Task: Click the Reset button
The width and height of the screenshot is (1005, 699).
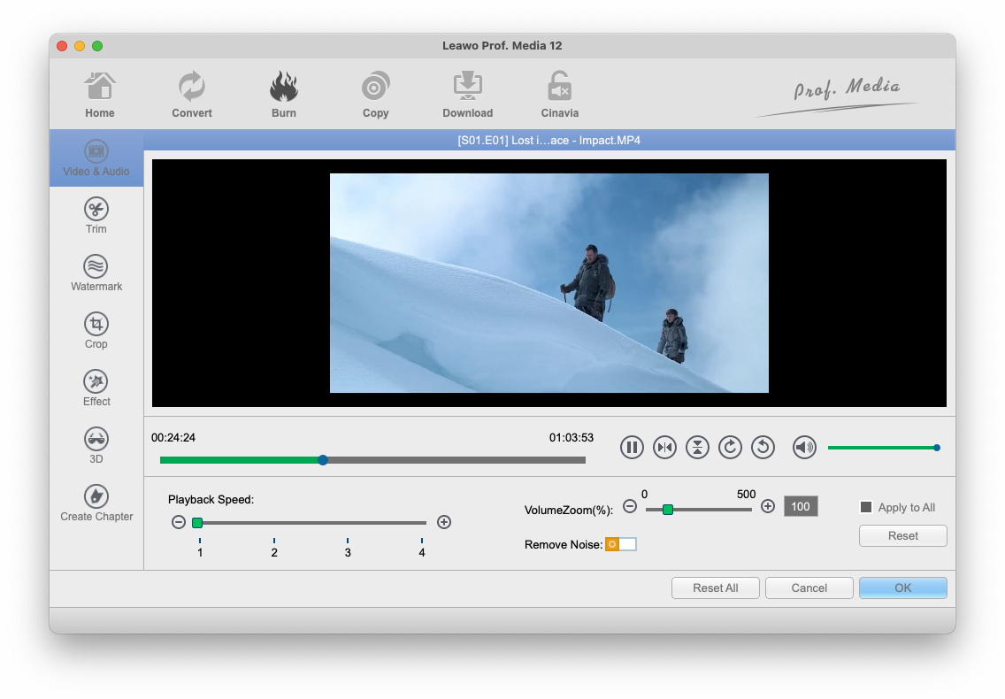Action: [x=902, y=535]
